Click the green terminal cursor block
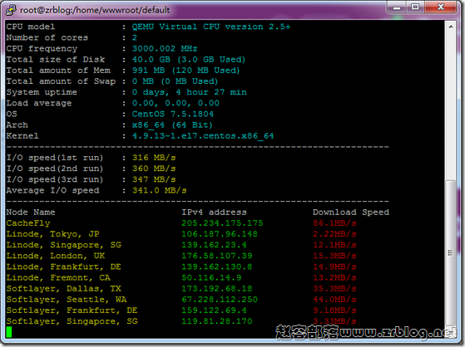Image resolution: width=465 pixels, height=347 pixels. click(9, 332)
